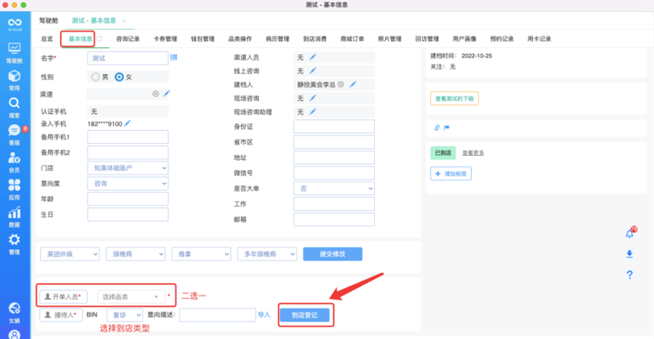
Task: Expand the 推拿 dropdown
Action: (201, 254)
